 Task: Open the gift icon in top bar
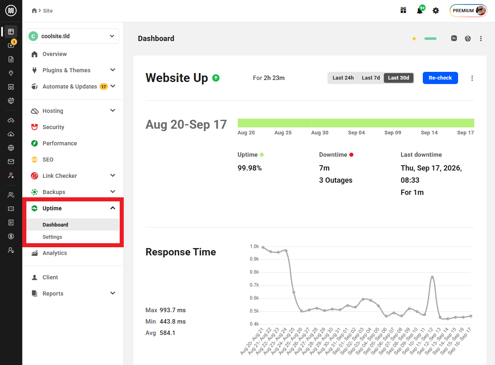(x=403, y=11)
